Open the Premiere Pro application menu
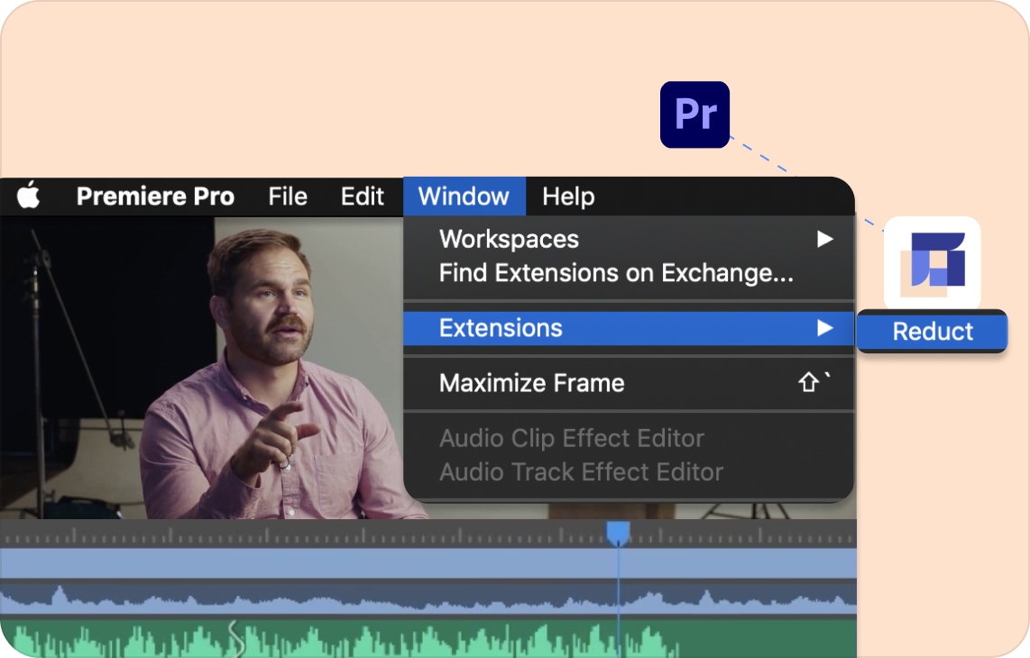The height and width of the screenshot is (658, 1030). click(x=155, y=196)
